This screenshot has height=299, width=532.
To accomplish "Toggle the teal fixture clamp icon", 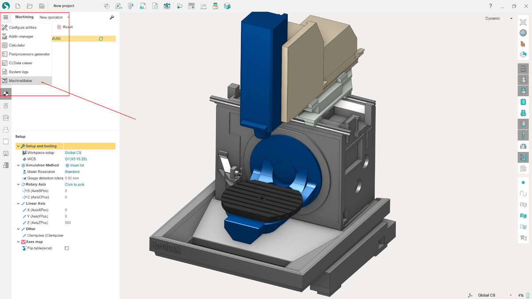I will pyautogui.click(x=523, y=157).
